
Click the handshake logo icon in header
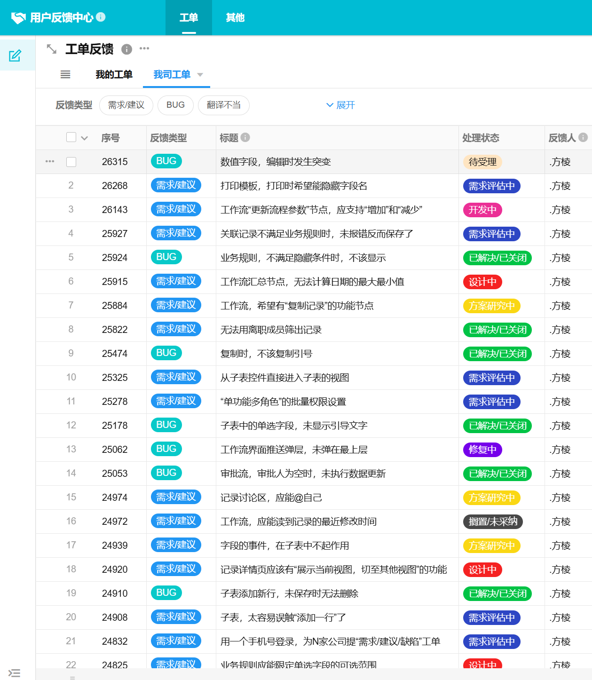18,18
